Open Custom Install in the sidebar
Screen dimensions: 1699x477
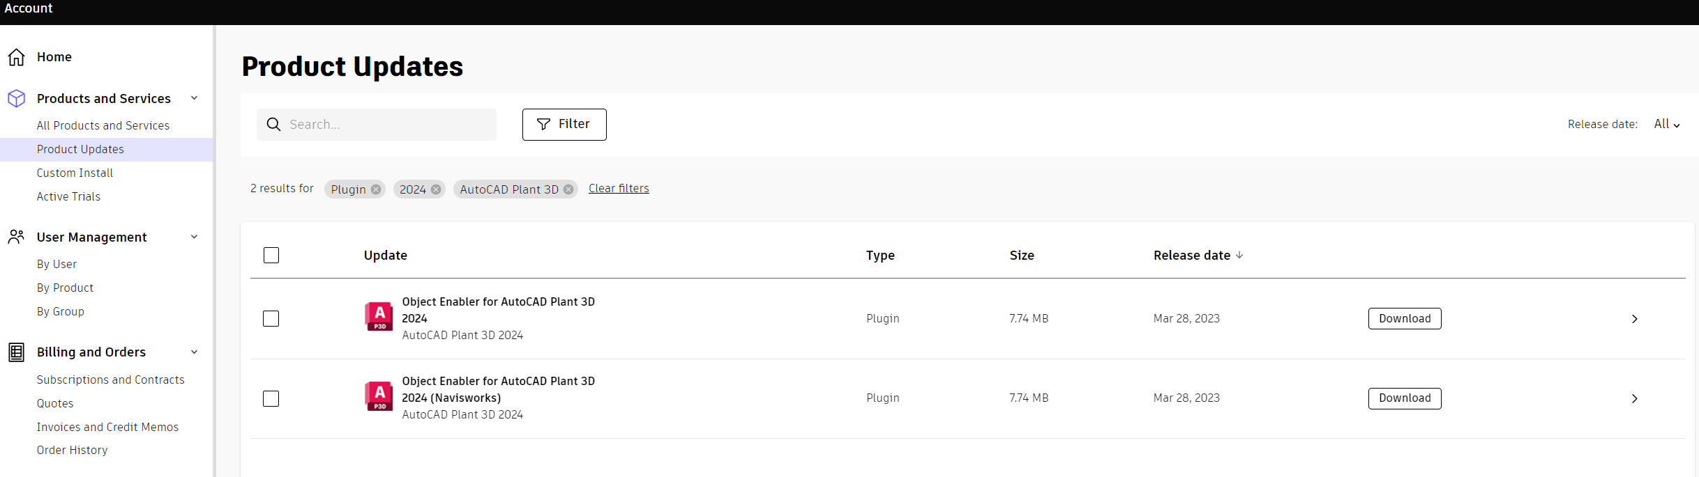point(75,173)
